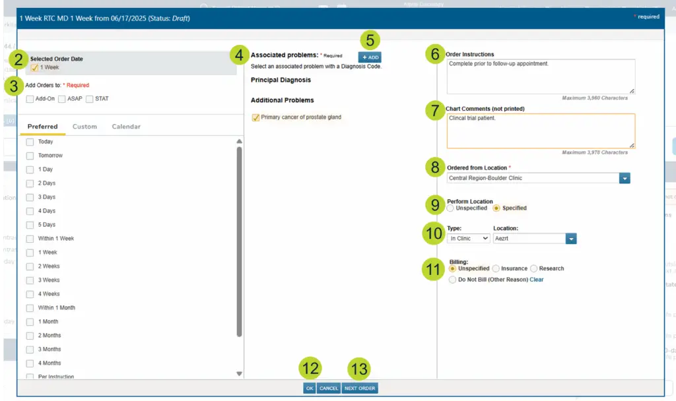Open the Ordered from Location dropdown arrow
The width and height of the screenshot is (676, 401).
coord(625,178)
